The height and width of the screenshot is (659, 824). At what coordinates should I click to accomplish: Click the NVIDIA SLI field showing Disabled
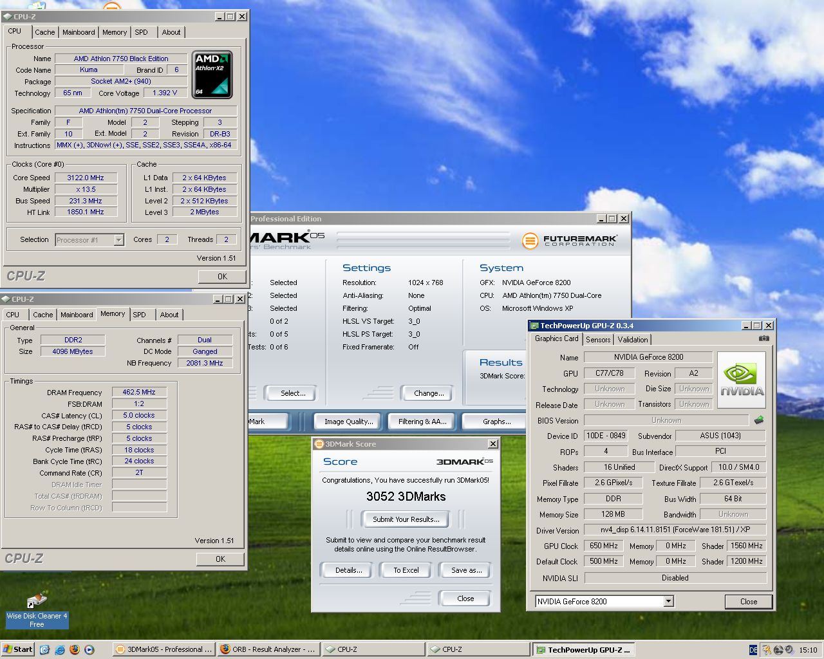[675, 578]
